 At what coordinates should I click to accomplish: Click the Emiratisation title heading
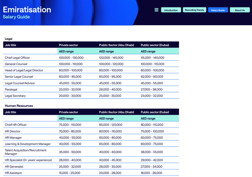pos(27,9)
